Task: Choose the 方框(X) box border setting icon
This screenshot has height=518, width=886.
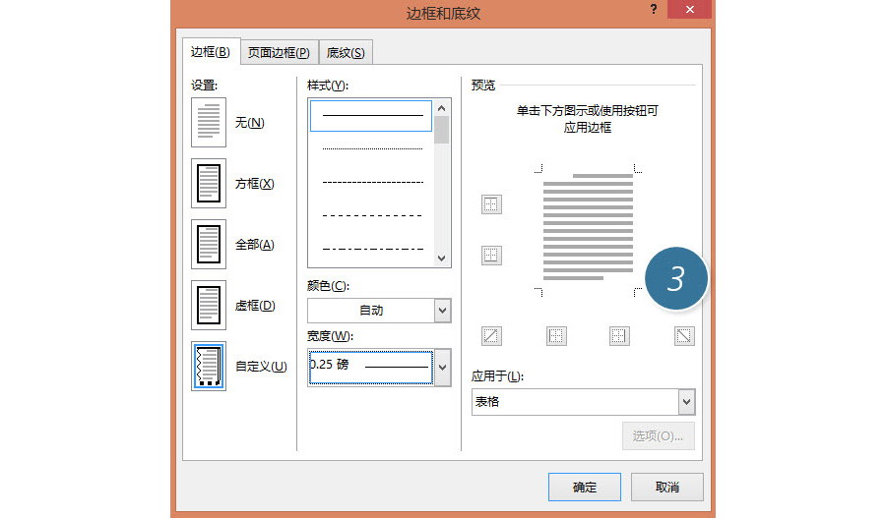Action: click(x=209, y=183)
